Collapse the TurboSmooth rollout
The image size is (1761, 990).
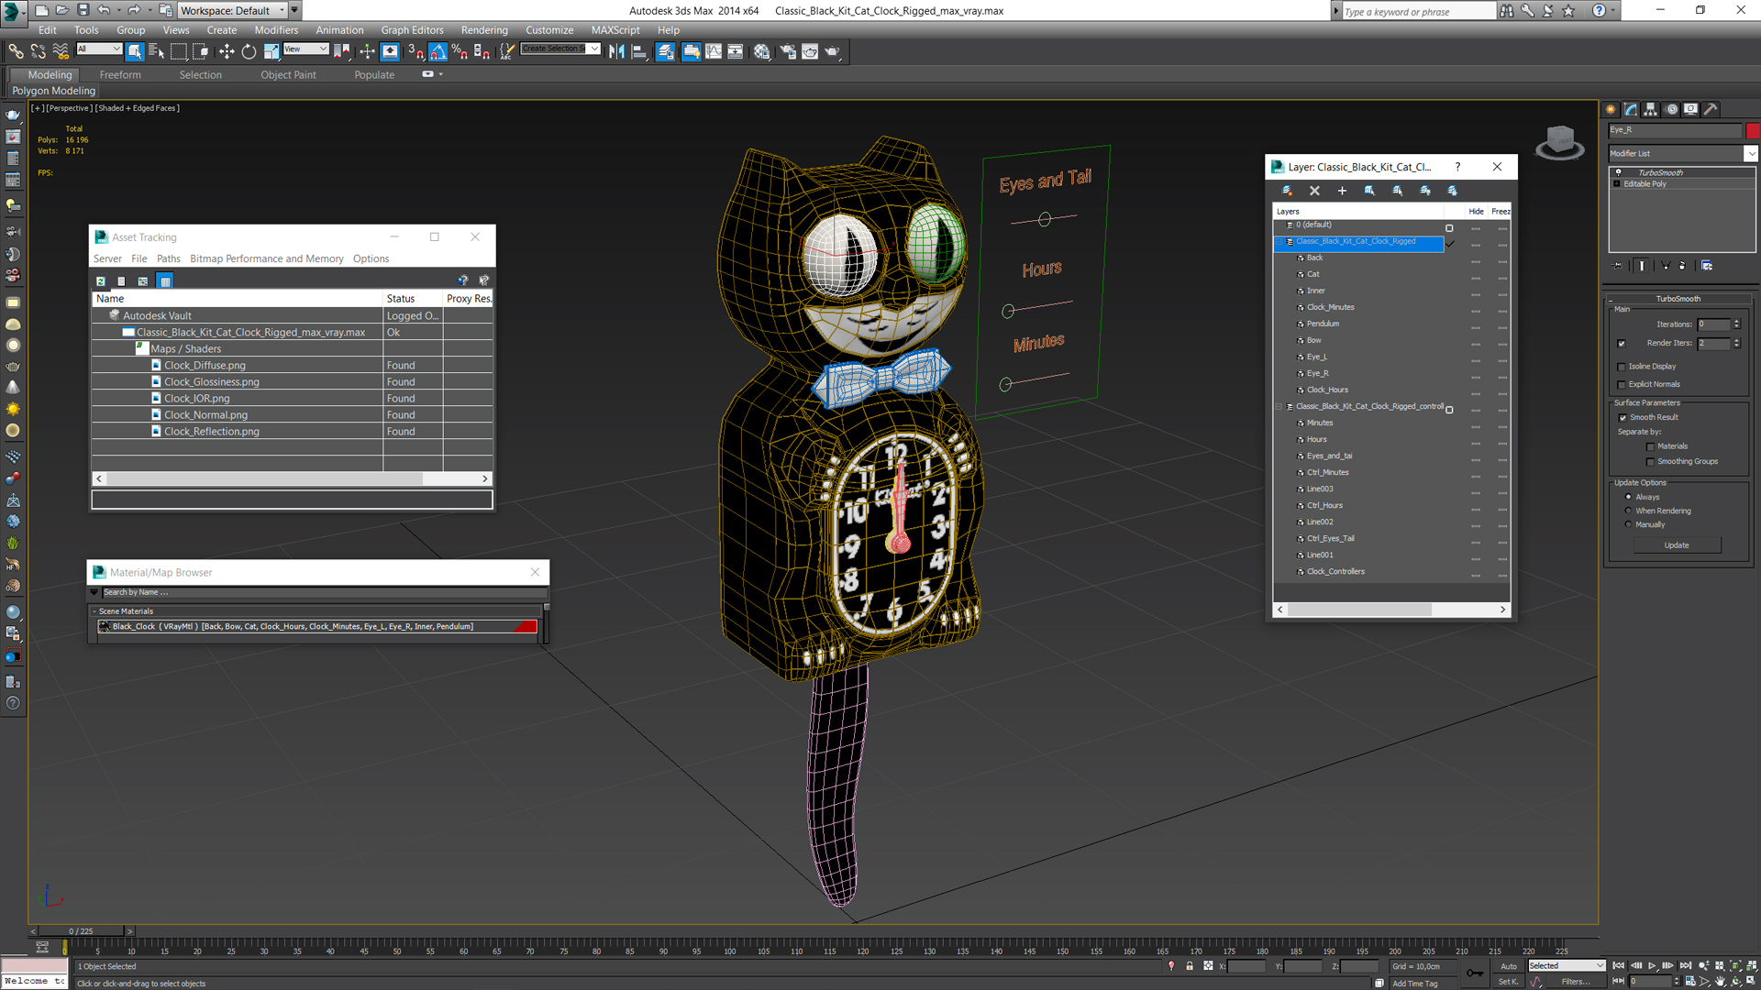pyautogui.click(x=1678, y=299)
